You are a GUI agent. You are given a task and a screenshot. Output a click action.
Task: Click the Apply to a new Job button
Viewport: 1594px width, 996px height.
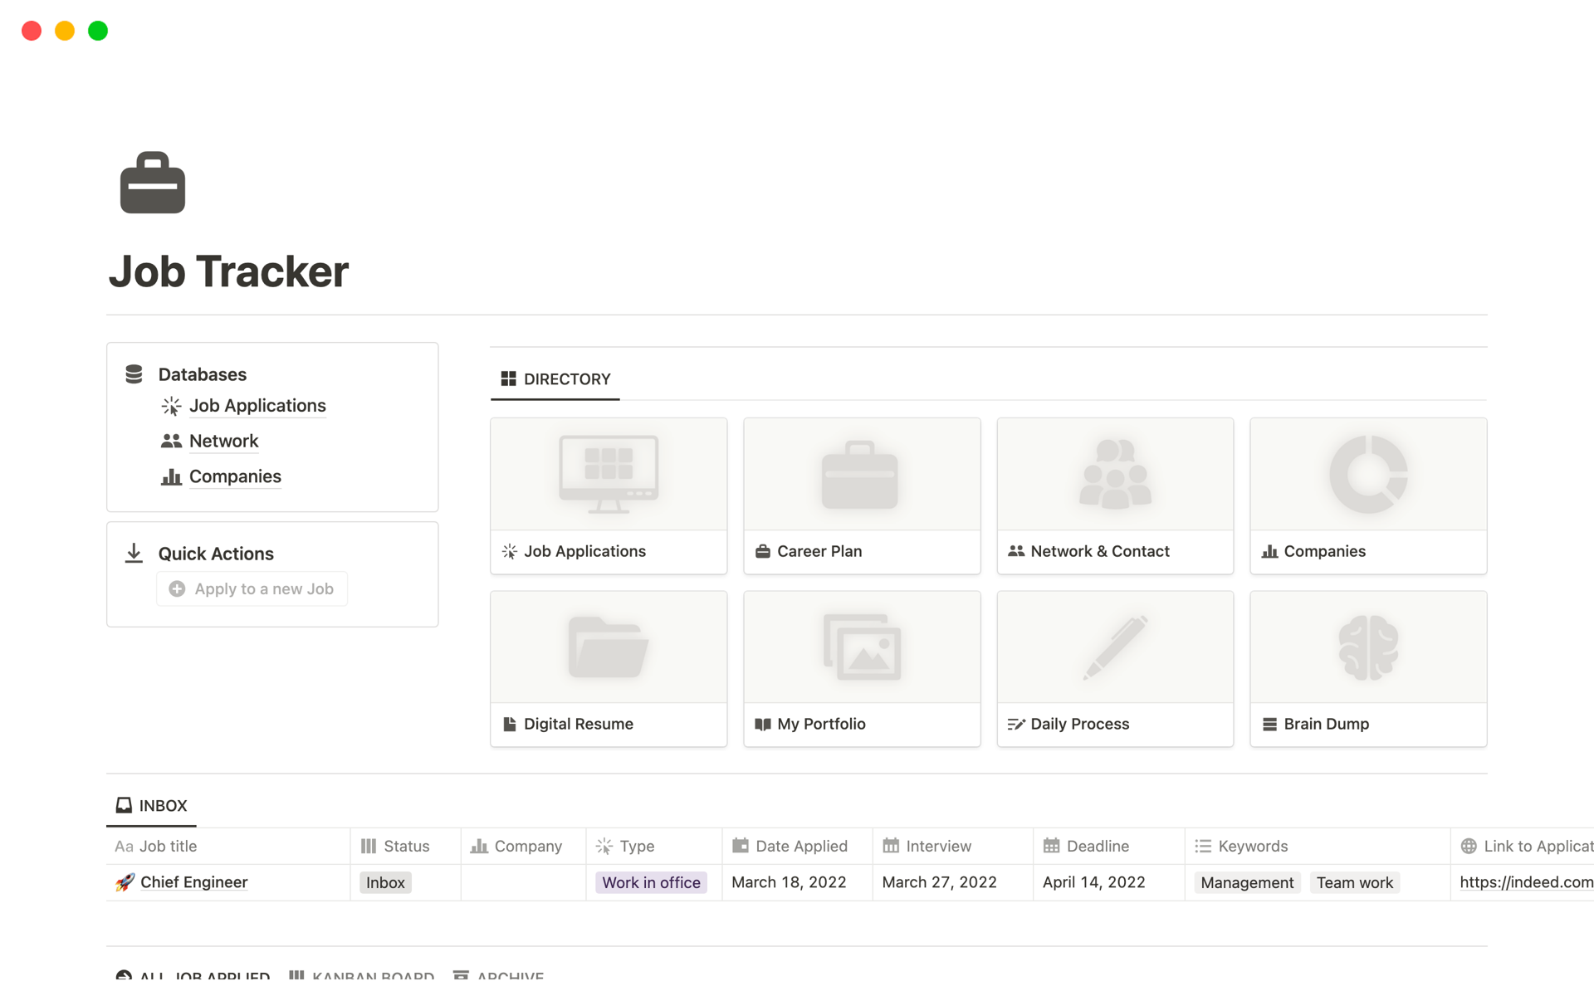pyautogui.click(x=252, y=588)
